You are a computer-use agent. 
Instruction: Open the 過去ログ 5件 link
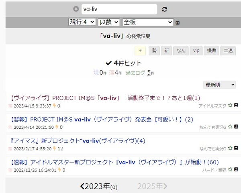click(140, 73)
